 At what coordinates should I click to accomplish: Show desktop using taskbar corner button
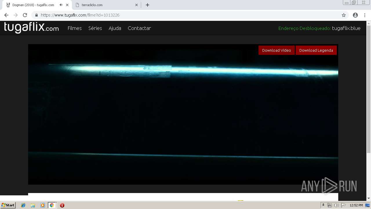[x=368, y=205]
